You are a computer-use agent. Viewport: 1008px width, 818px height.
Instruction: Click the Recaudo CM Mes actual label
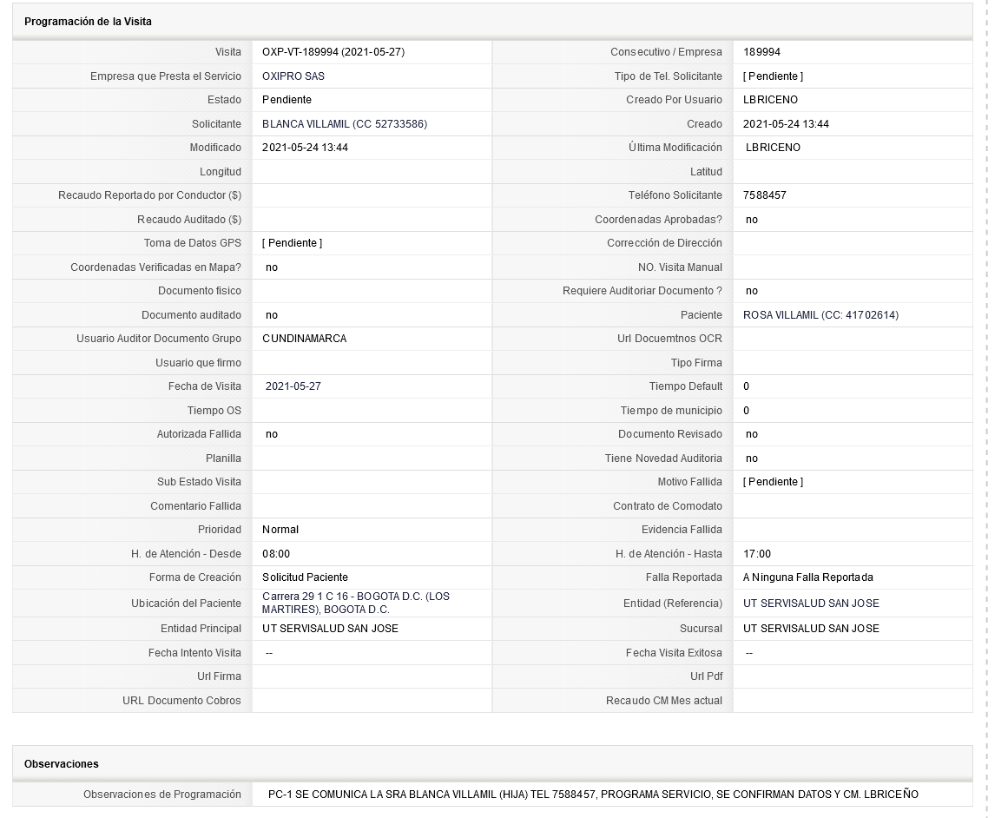click(x=664, y=700)
